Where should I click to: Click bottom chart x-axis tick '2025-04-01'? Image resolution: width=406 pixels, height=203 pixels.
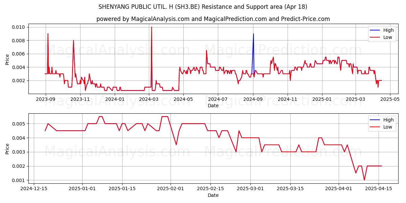click(x=339, y=189)
